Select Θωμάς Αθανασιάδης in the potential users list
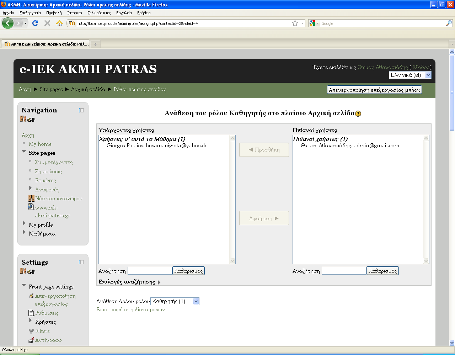This screenshot has height=355, width=455. pos(350,145)
